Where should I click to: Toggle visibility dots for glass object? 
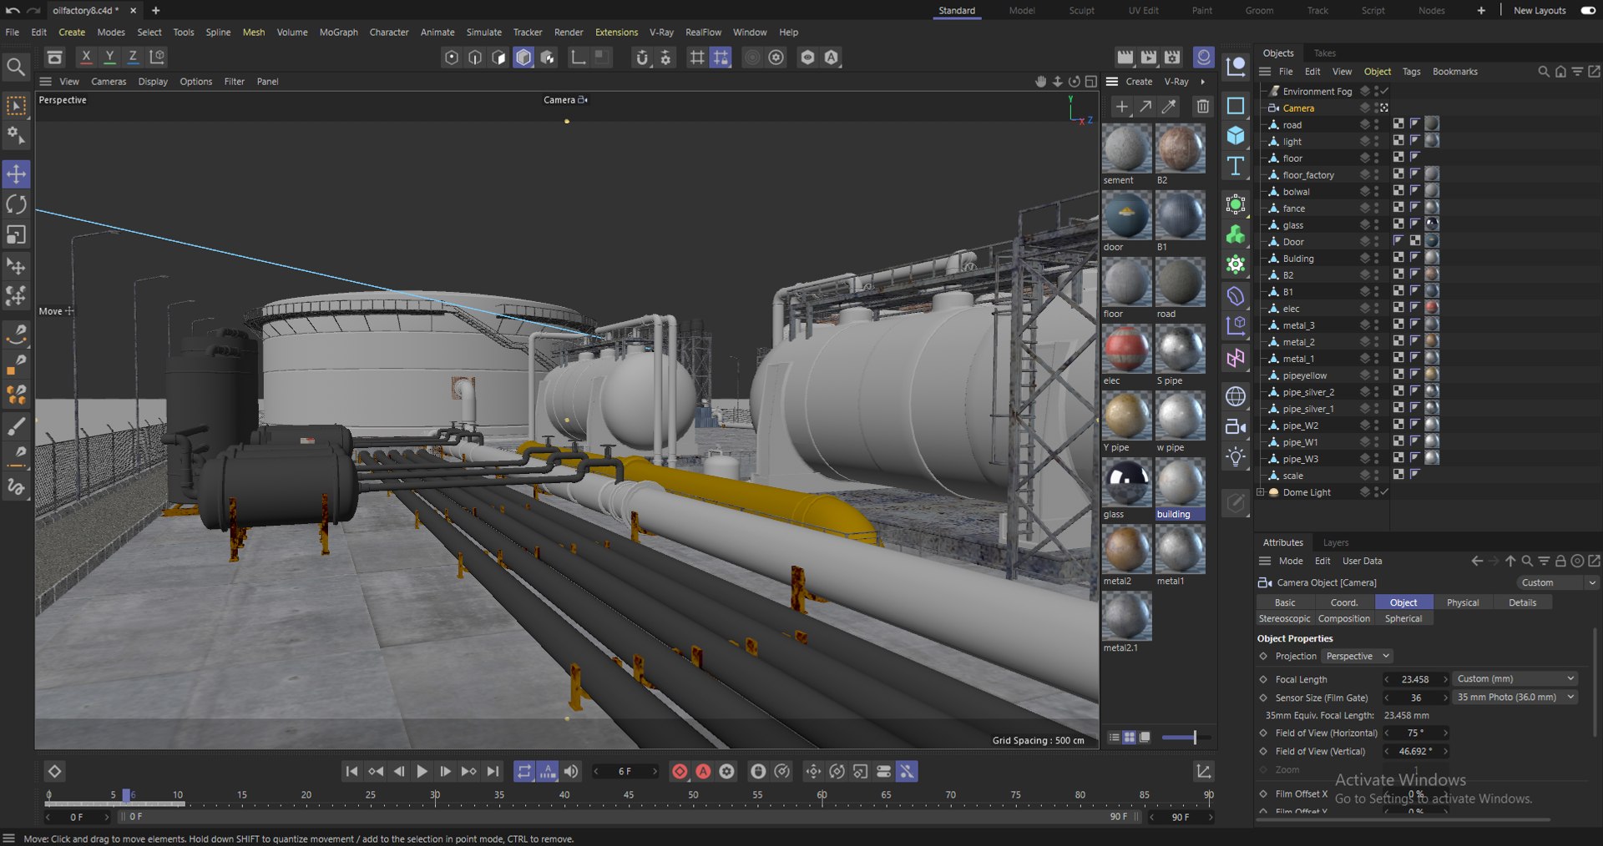tap(1376, 224)
